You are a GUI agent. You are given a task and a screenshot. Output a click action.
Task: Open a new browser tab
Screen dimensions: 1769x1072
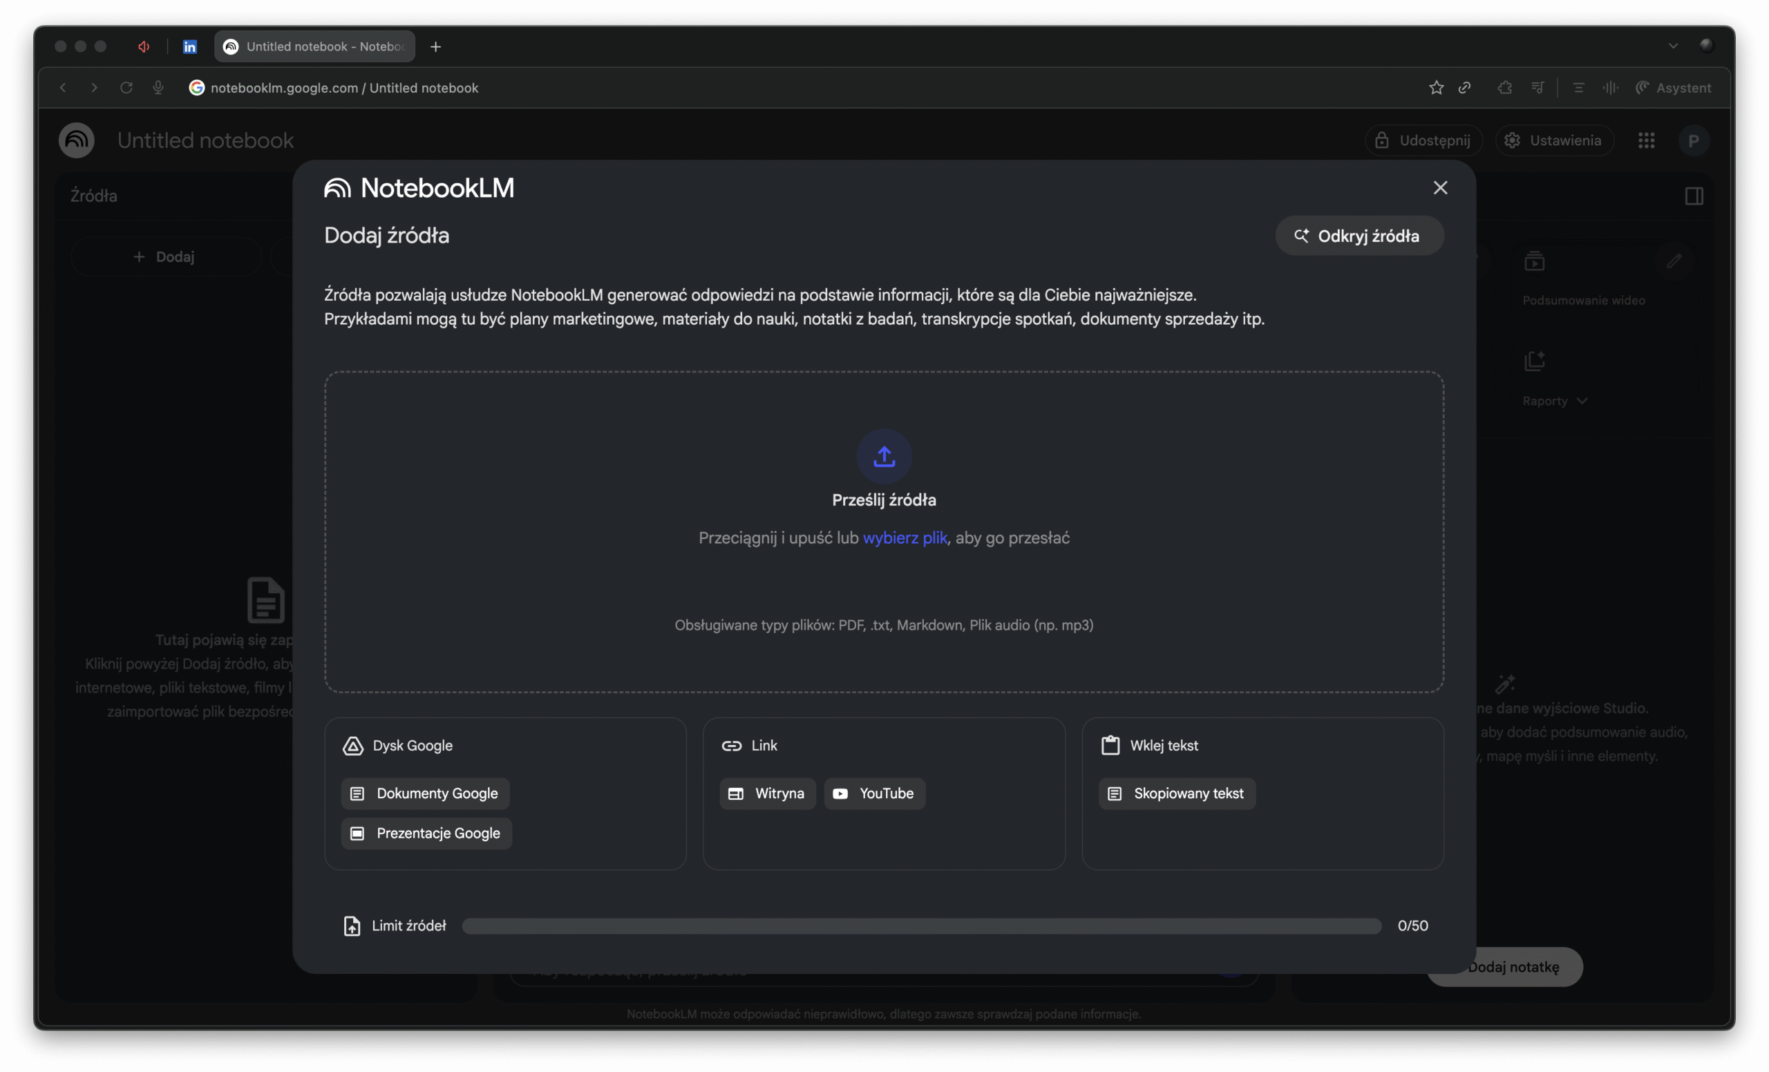tap(435, 47)
